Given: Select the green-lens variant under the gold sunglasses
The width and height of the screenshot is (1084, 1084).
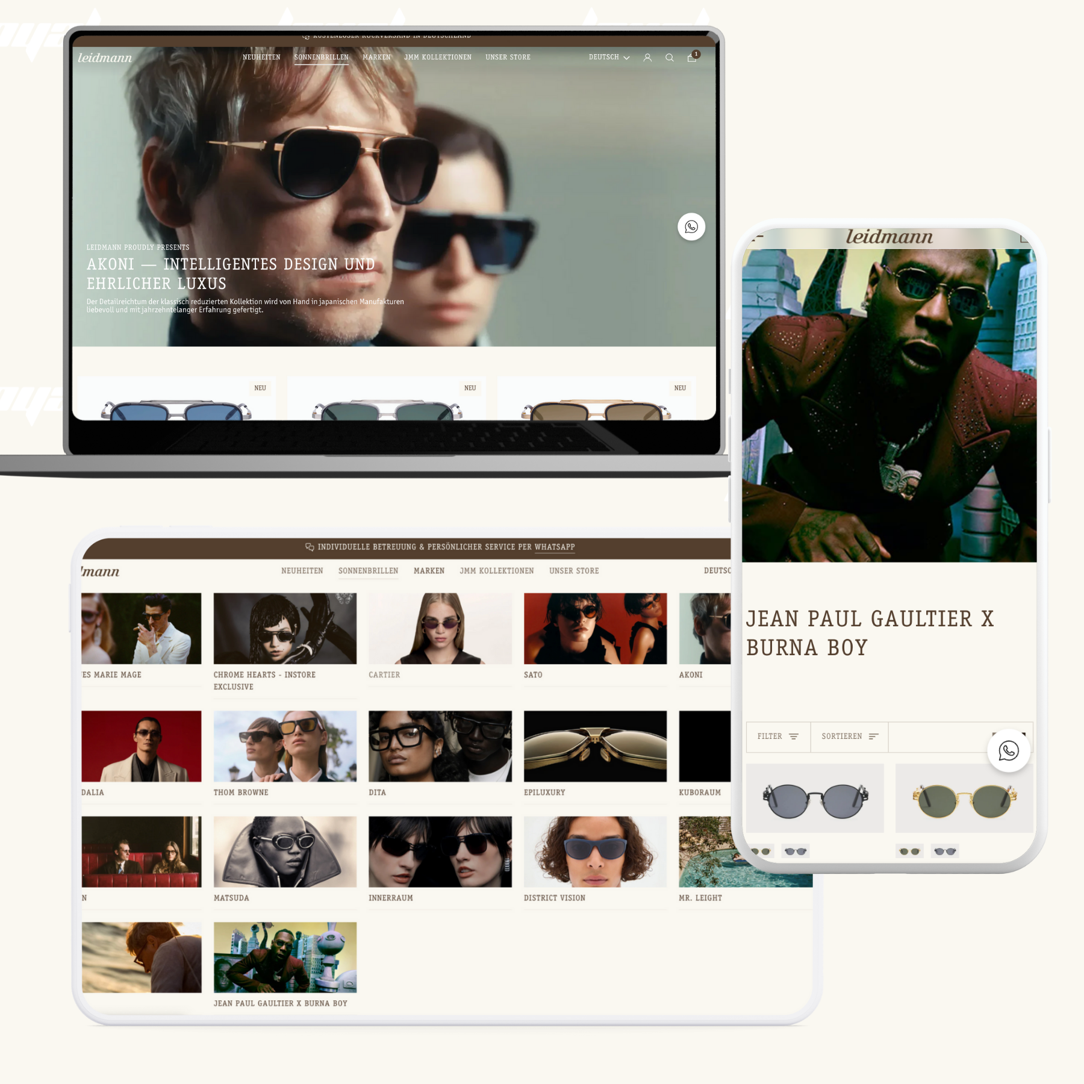Looking at the screenshot, I should point(909,852).
